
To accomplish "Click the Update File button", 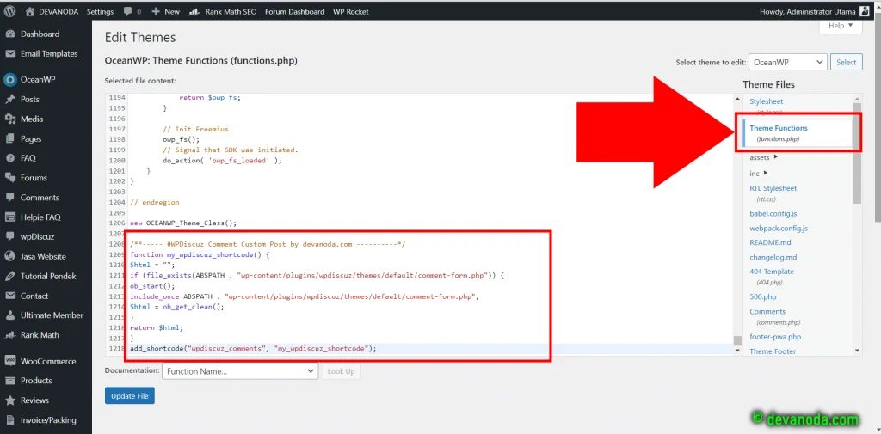I will pos(130,396).
